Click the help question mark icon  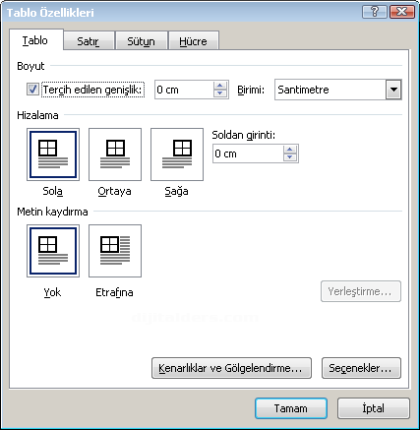375,12
